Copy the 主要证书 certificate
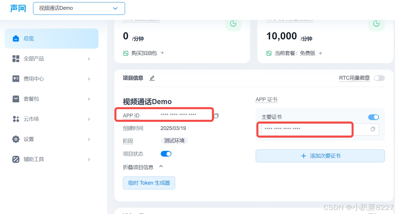This screenshot has width=395, height=214. click(373, 129)
